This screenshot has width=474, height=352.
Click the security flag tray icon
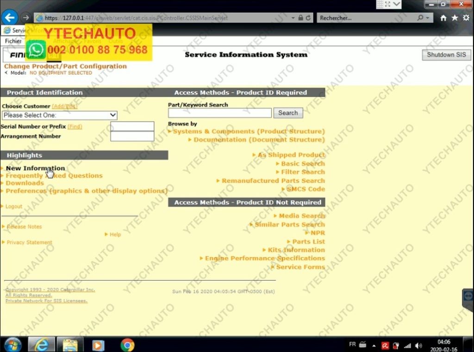[x=396, y=346]
